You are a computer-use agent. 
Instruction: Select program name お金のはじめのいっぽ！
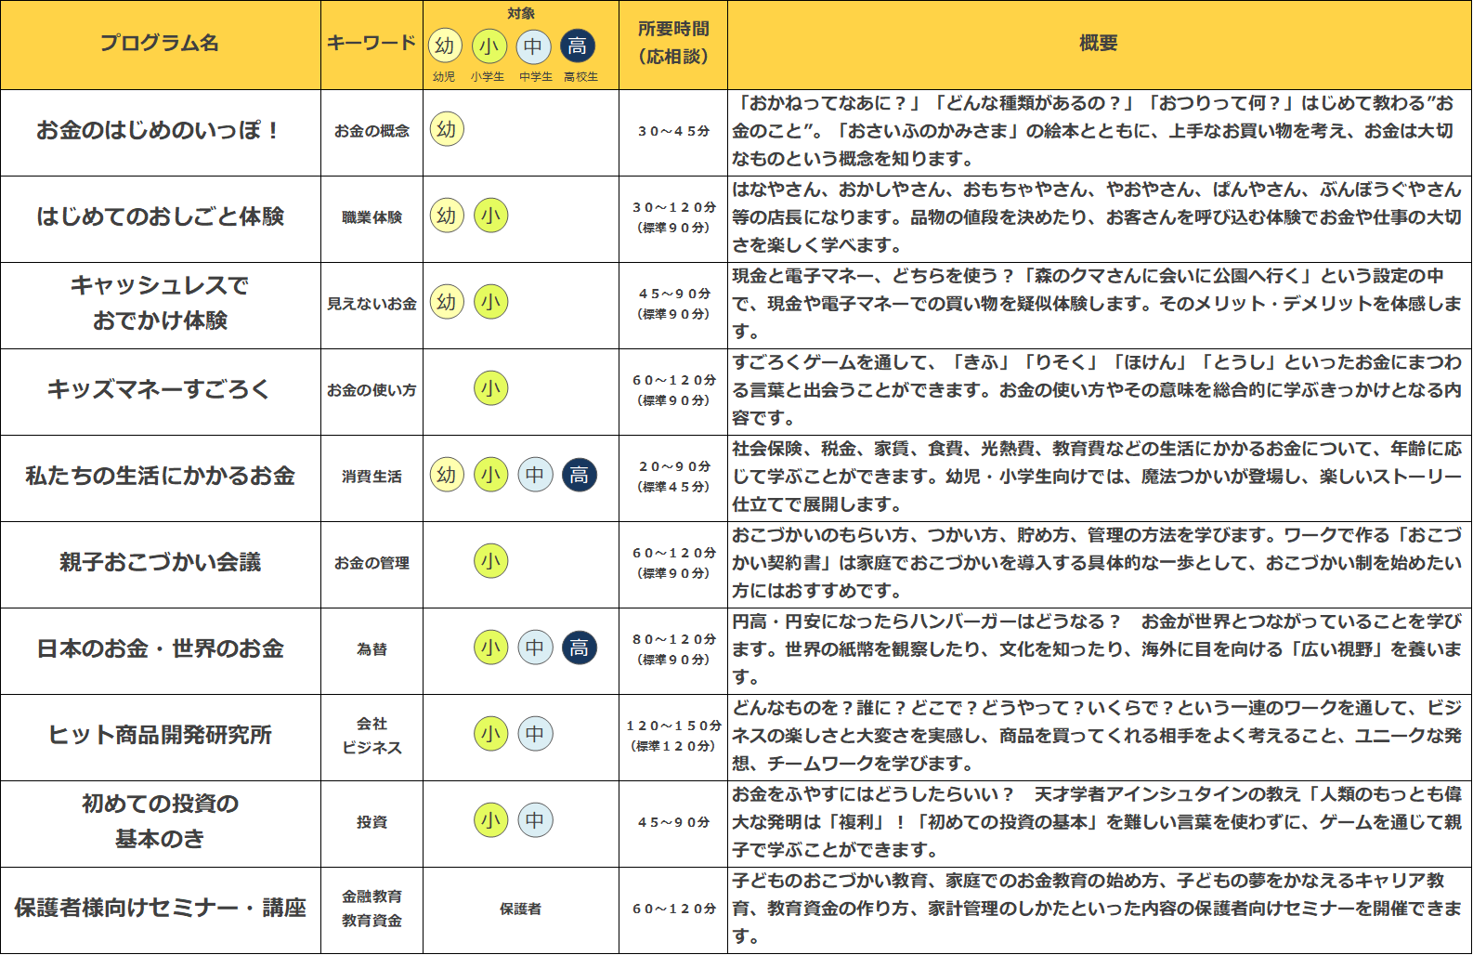[x=159, y=131]
